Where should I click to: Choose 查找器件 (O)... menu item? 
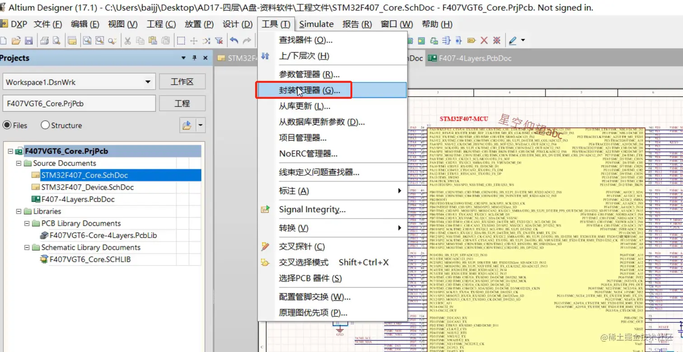click(332, 40)
